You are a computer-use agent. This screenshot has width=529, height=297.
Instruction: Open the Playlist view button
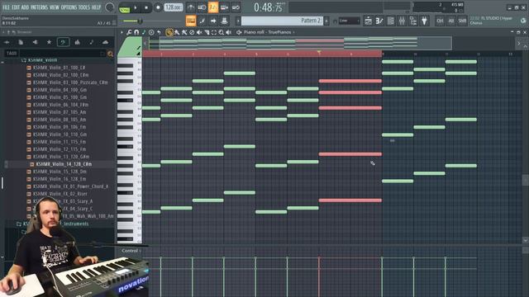coord(369,21)
